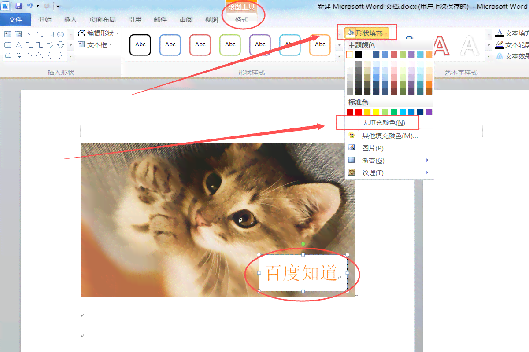The width and height of the screenshot is (529, 352).
Task: Pick black in the theme colors row
Action: (359, 55)
